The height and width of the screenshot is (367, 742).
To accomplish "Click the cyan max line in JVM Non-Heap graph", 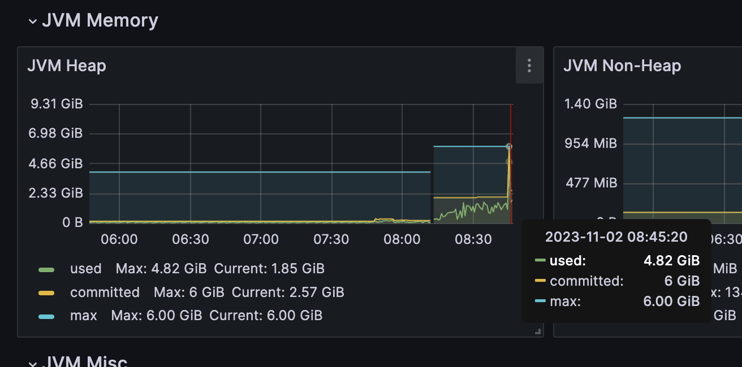I will click(679, 118).
